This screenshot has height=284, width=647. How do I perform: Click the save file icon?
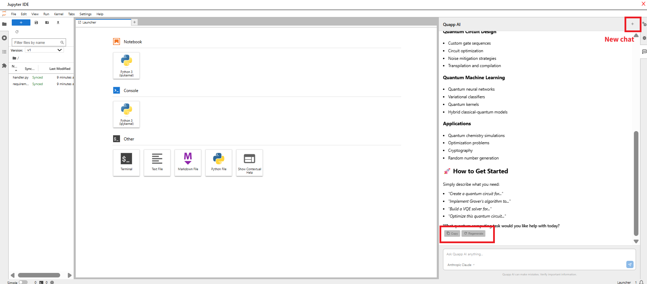click(x=36, y=22)
